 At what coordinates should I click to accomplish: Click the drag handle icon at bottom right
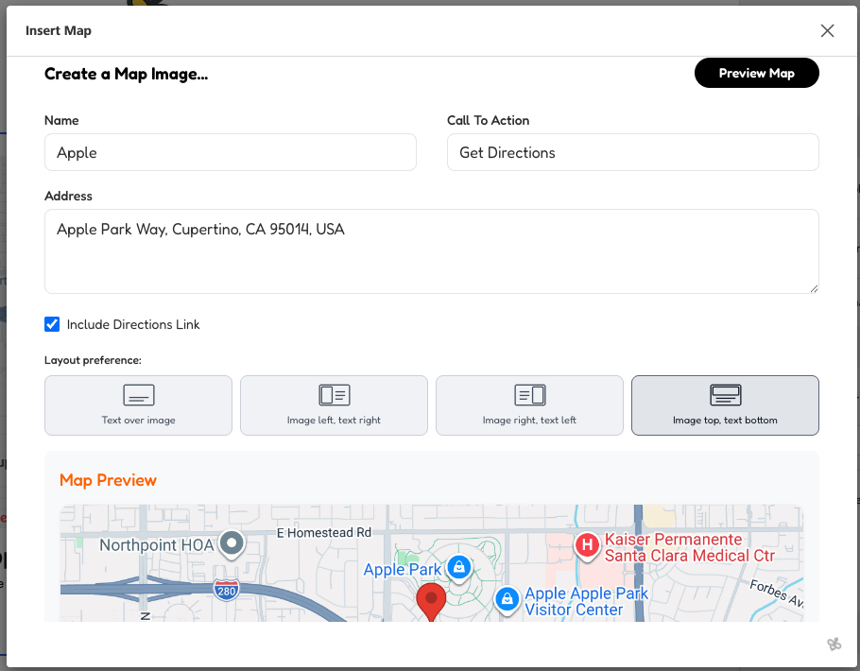tap(834, 644)
